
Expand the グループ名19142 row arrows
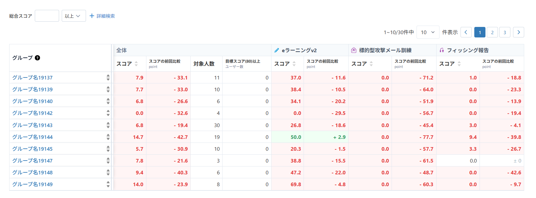pos(108,113)
